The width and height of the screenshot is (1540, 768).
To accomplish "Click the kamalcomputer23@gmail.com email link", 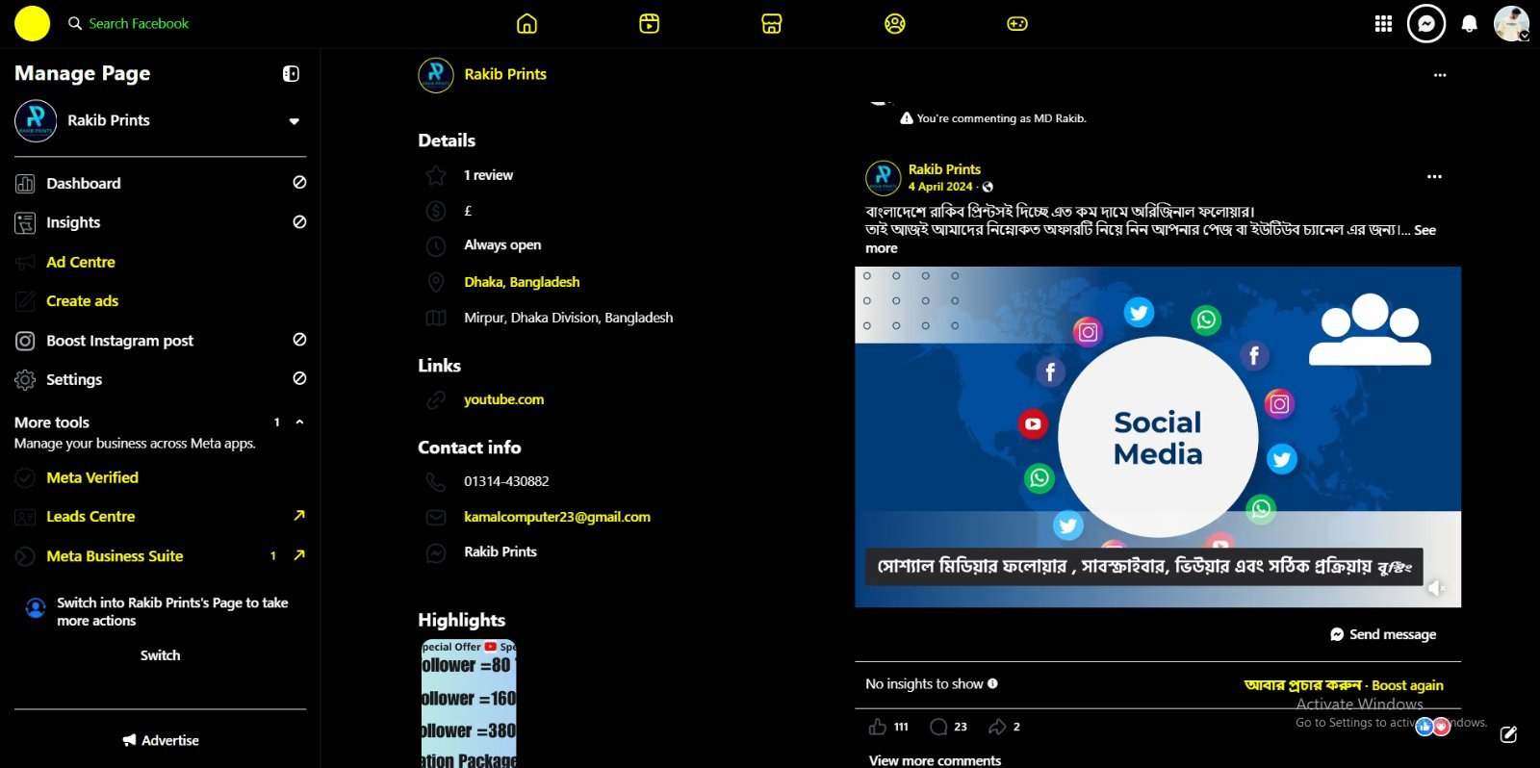I will pyautogui.click(x=557, y=517).
